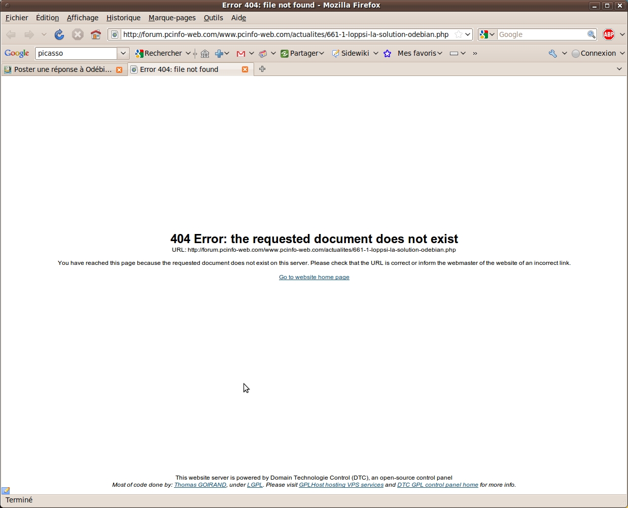Open the list all tabs arrow
This screenshot has height=508, width=628.
tap(619, 69)
